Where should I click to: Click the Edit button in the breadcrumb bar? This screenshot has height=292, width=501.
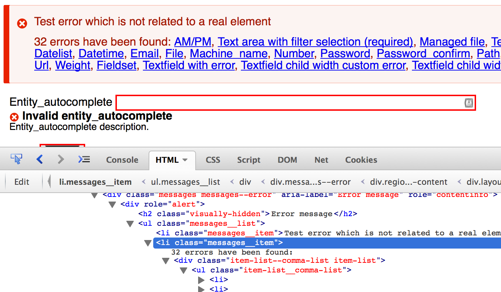coord(21,182)
